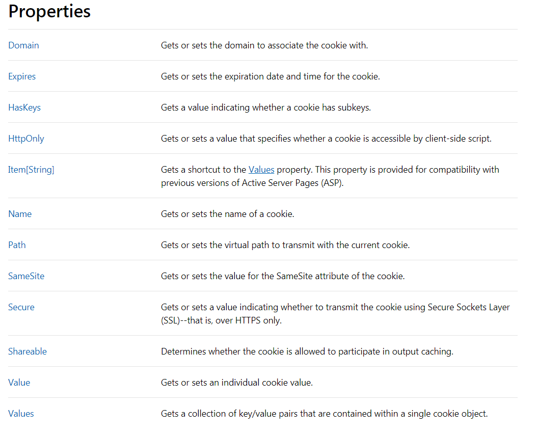Open the SameSite property link

(x=26, y=276)
